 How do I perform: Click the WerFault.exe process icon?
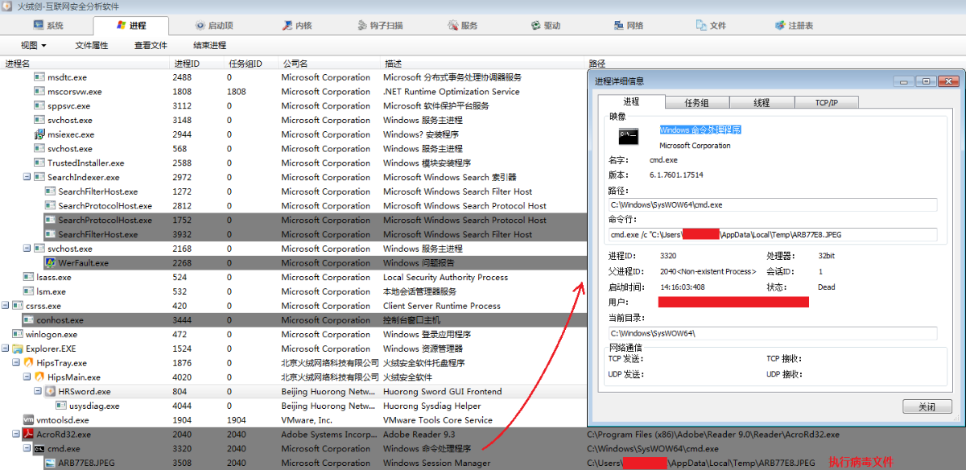(51, 263)
